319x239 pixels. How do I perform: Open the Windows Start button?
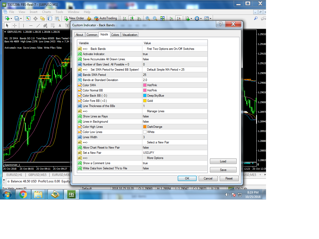click(x=7, y=194)
